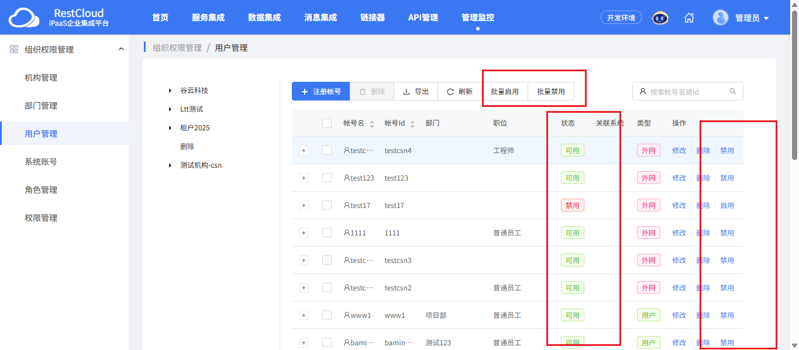Image resolution: width=799 pixels, height=350 pixels.
Task: Check the test17 row checkbox
Action: (x=327, y=205)
